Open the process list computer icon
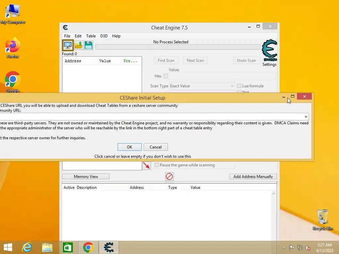This screenshot has height=254, width=339. [x=68, y=45]
